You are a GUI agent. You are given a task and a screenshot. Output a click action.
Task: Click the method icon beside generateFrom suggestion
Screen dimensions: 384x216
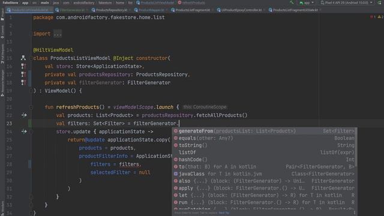(176, 131)
